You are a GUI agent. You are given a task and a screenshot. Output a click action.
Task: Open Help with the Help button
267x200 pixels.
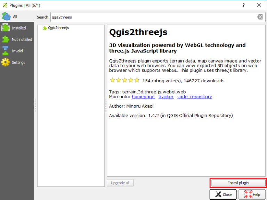(x=252, y=194)
